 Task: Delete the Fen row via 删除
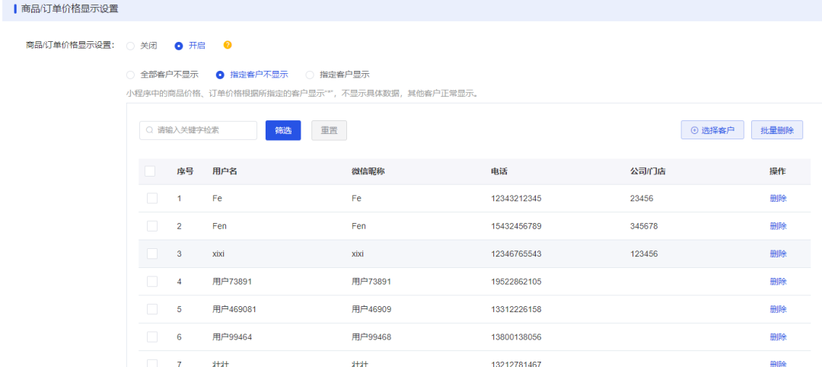tap(778, 226)
